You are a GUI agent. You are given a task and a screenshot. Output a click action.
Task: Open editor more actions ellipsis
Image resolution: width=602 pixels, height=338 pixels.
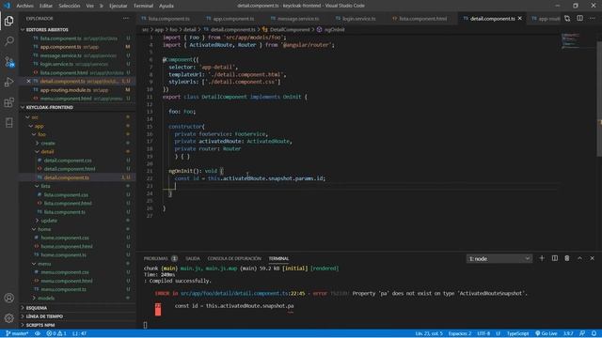click(x=593, y=19)
